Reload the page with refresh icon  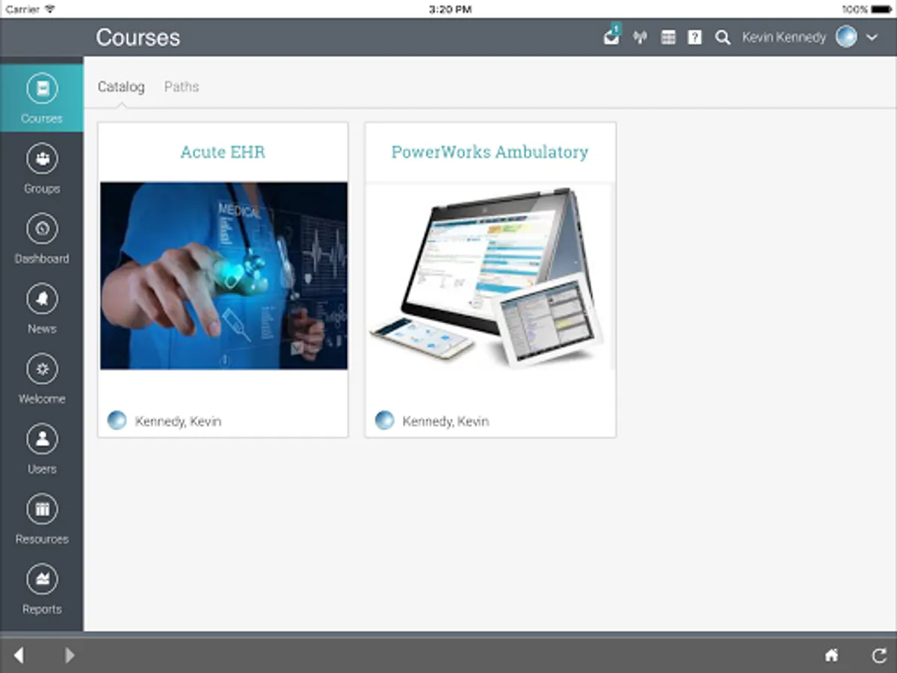[879, 656]
